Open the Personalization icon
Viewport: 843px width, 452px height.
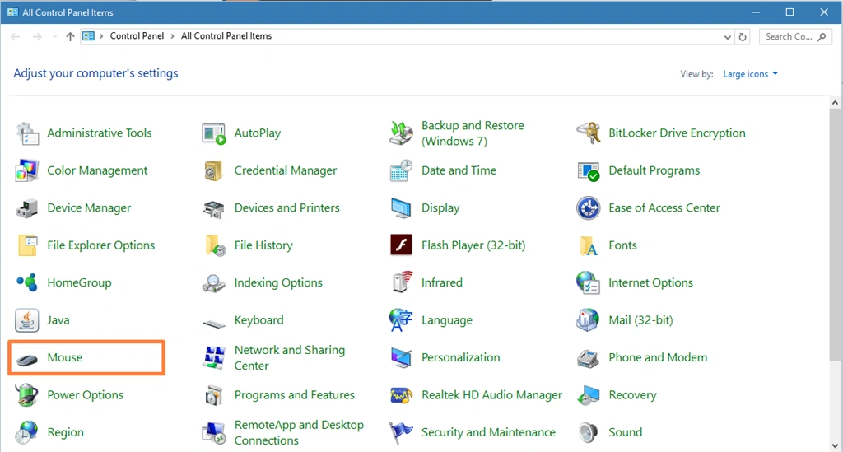401,357
